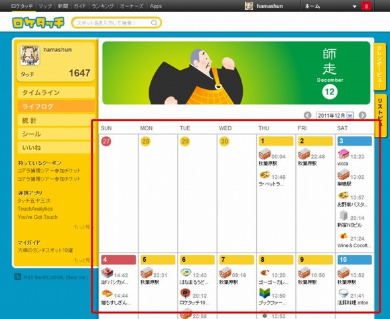390x319 pixels.
Task: Click pizza icon at 13:48 on Dec 1
Action: tap(265, 175)
